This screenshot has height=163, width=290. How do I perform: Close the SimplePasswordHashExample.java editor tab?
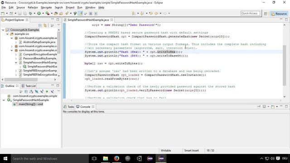pyautogui.click(x=112, y=19)
